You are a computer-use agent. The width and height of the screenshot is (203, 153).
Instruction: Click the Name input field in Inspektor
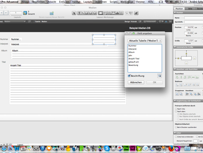pyautogui.click(x=194, y=18)
